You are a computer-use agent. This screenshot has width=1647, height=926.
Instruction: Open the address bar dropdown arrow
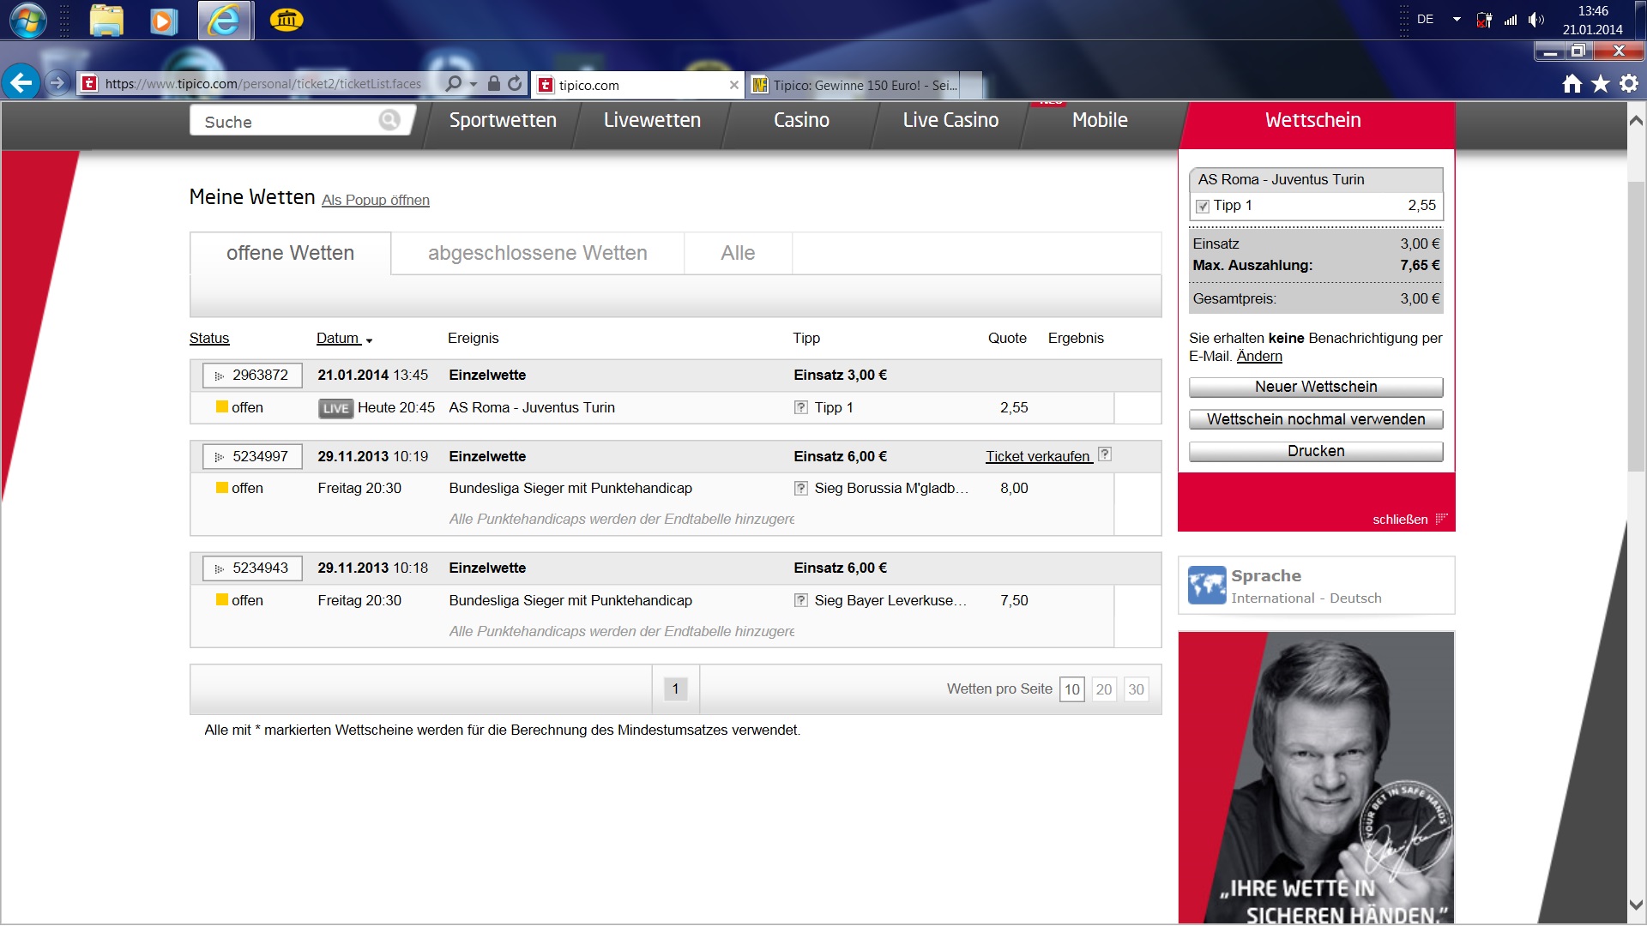coord(474,84)
